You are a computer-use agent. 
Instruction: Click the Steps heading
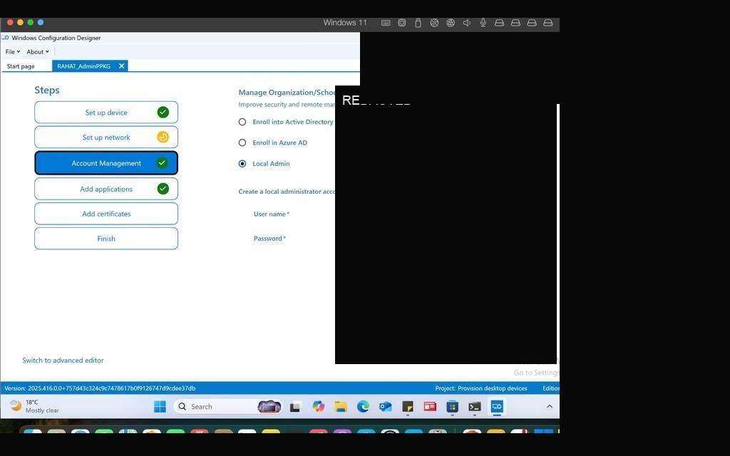point(47,90)
